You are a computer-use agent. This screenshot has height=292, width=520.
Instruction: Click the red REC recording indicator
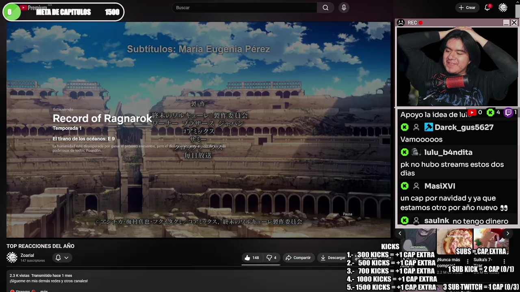tap(420, 23)
